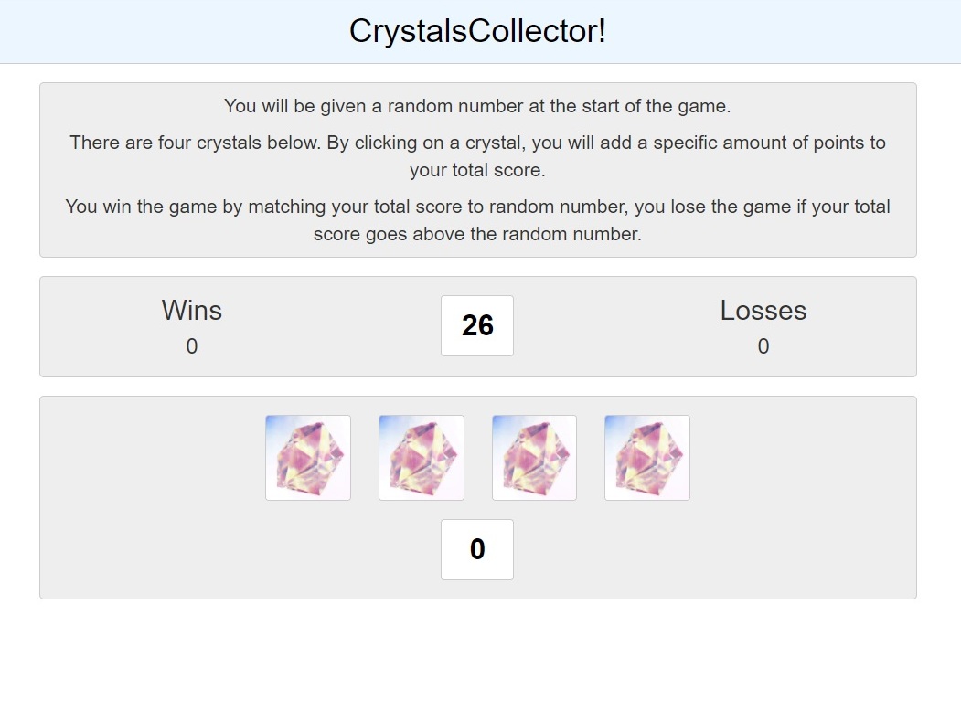
Task: Click the wins count value below Wins
Action: coord(192,346)
